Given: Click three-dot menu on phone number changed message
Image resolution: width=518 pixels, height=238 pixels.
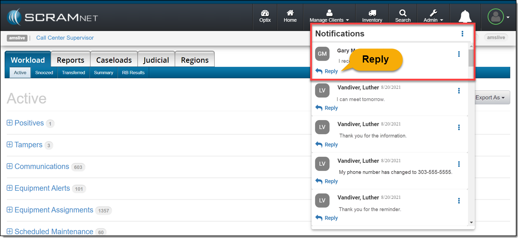Looking at the screenshot, I should 459,164.
